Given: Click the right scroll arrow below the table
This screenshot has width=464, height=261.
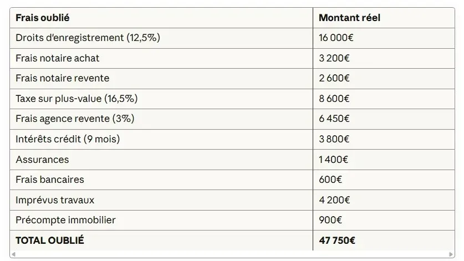Looking at the screenshot, I should pyautogui.click(x=452, y=254).
